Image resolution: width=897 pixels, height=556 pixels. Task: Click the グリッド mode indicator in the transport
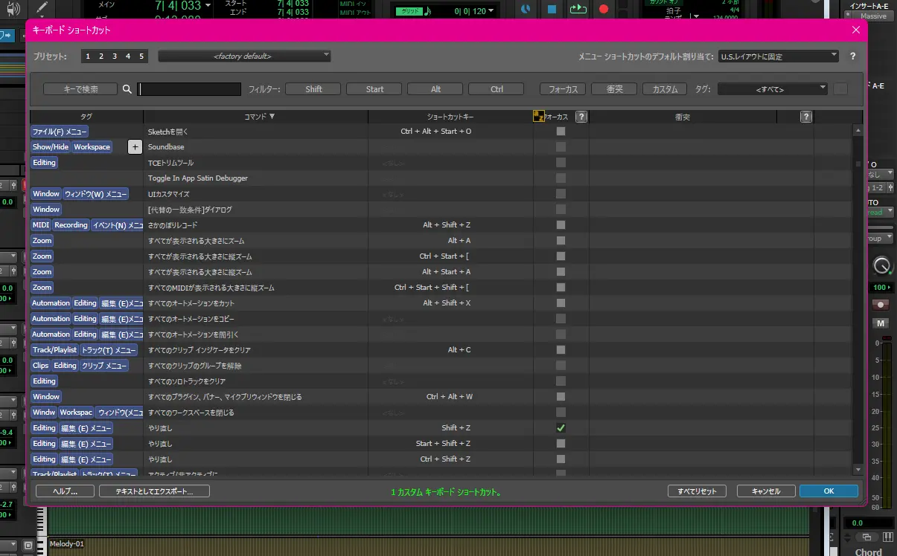click(x=409, y=10)
